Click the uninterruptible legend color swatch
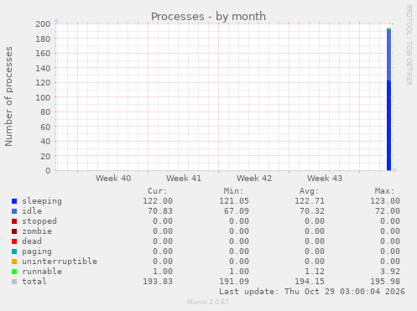417x311 pixels. pyautogui.click(x=14, y=262)
